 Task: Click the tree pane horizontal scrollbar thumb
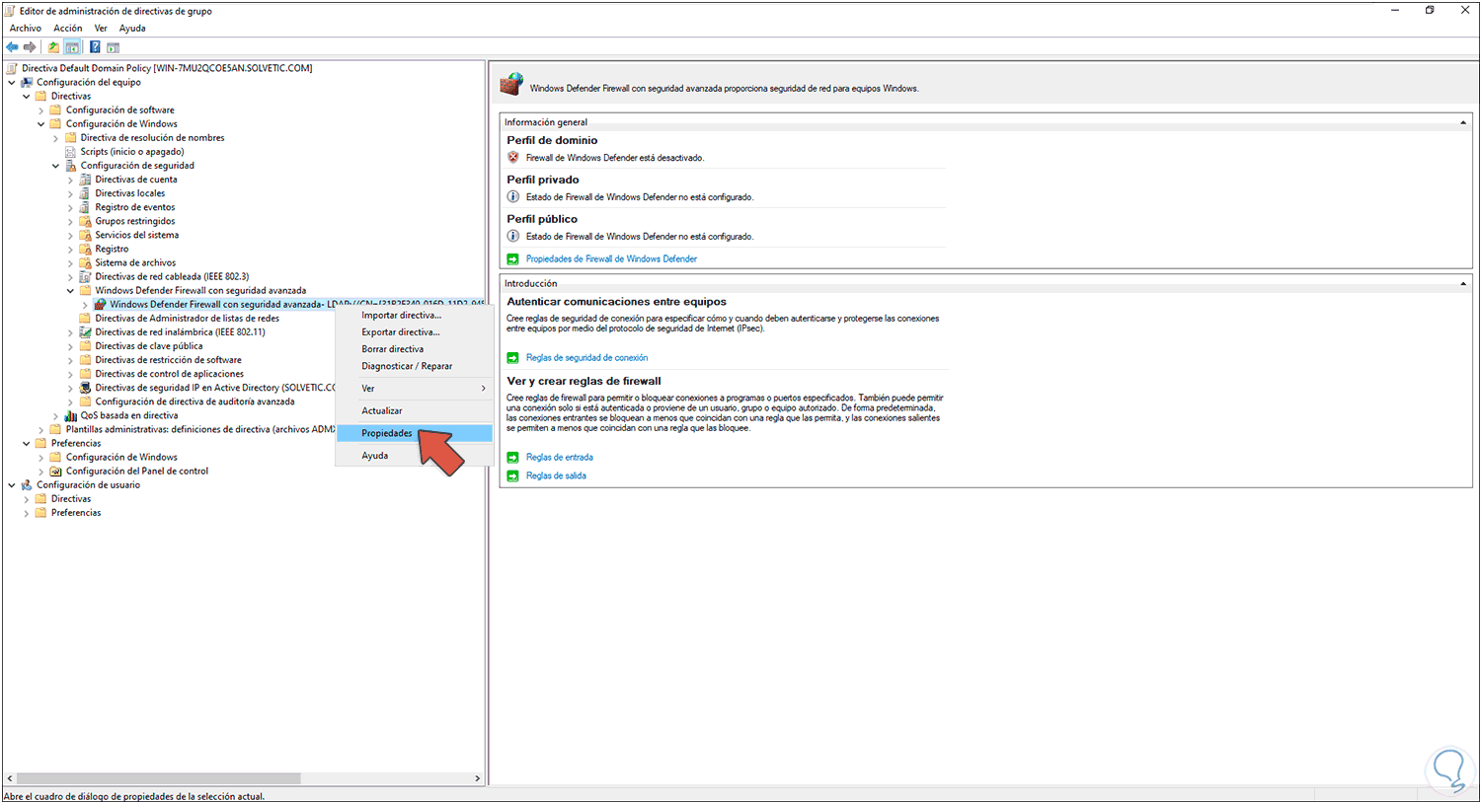coord(159,778)
